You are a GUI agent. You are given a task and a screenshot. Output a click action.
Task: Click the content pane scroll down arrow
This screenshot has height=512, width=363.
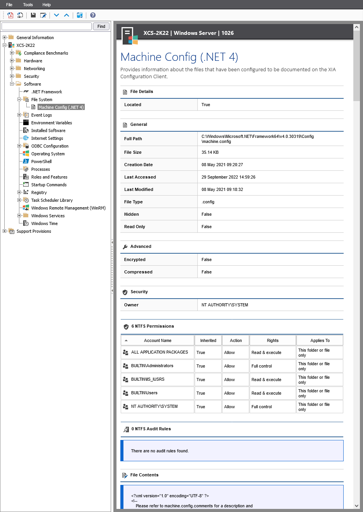point(356,505)
